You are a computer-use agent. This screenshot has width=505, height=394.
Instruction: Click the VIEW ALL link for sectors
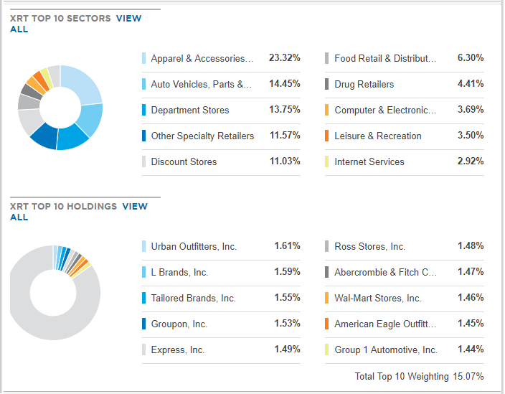(x=128, y=19)
